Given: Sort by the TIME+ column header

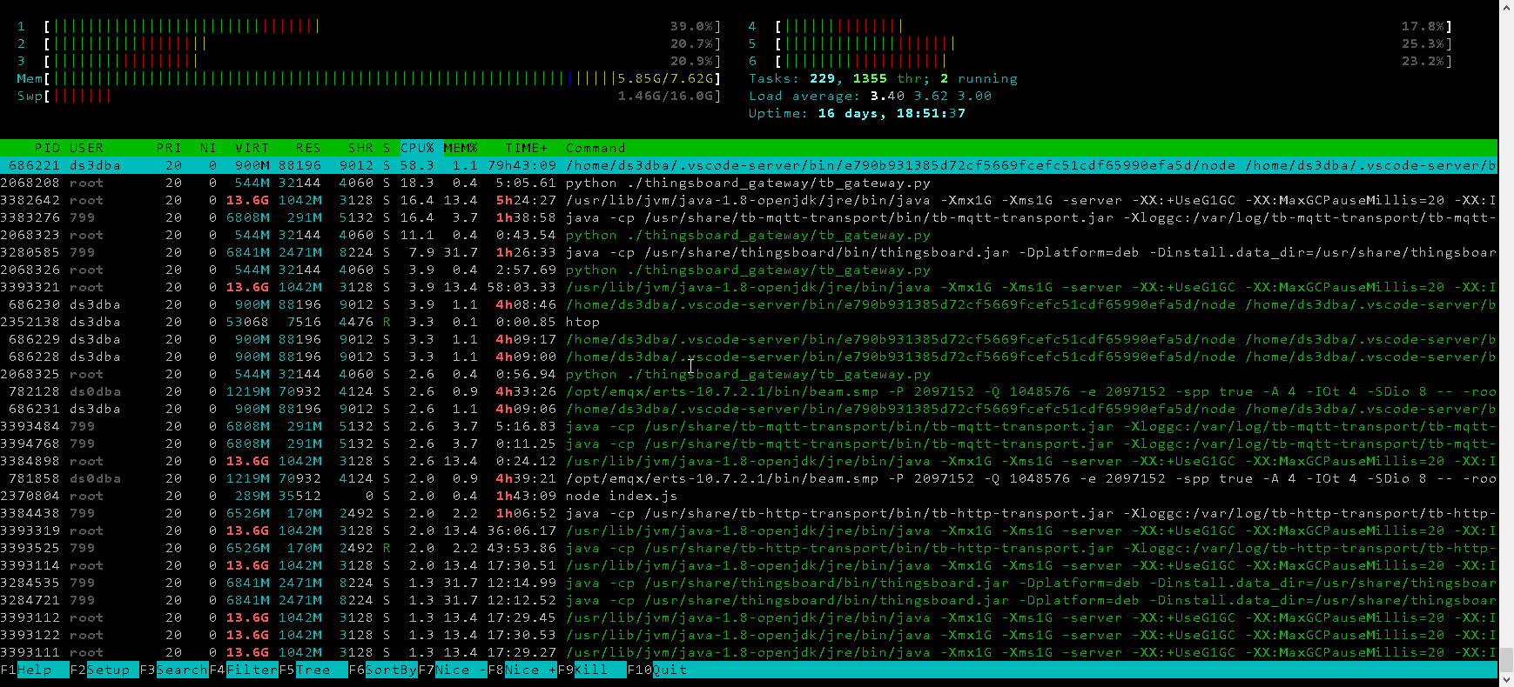Looking at the screenshot, I should coord(526,148).
